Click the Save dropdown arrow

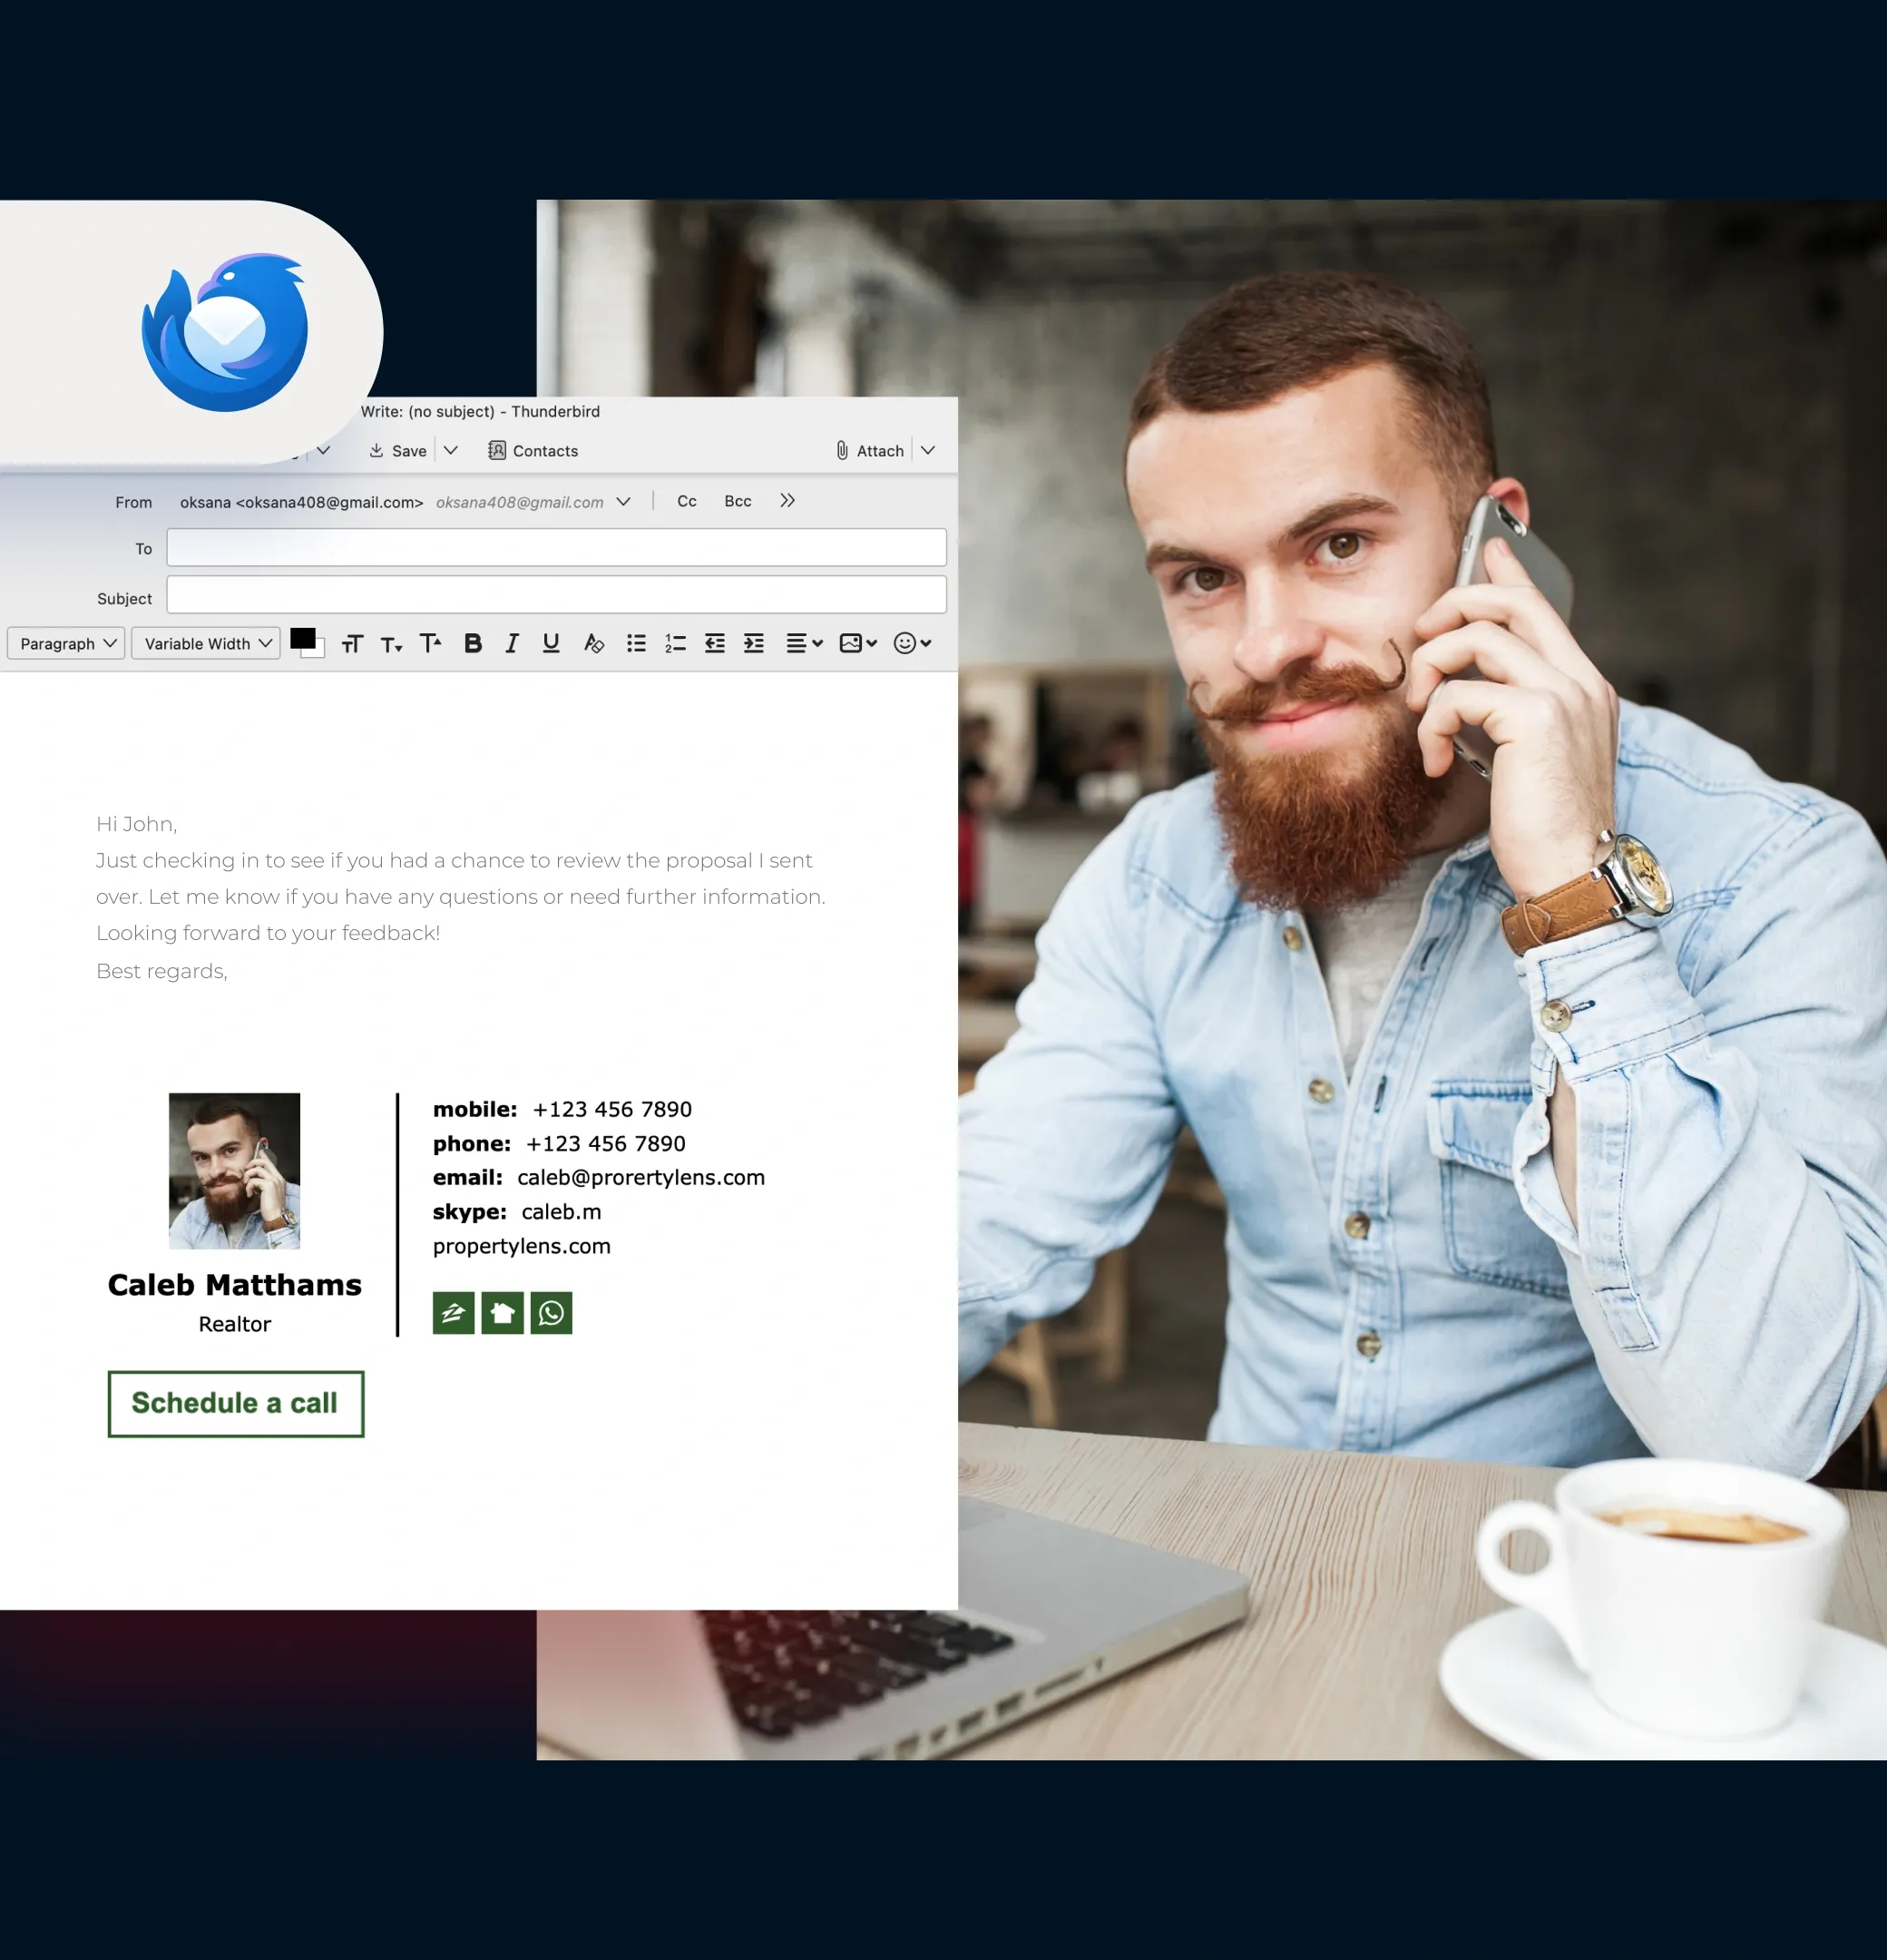tap(451, 452)
